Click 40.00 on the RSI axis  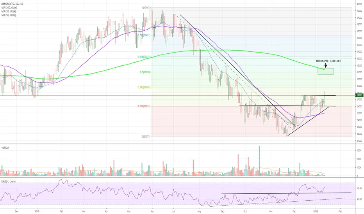359,199
